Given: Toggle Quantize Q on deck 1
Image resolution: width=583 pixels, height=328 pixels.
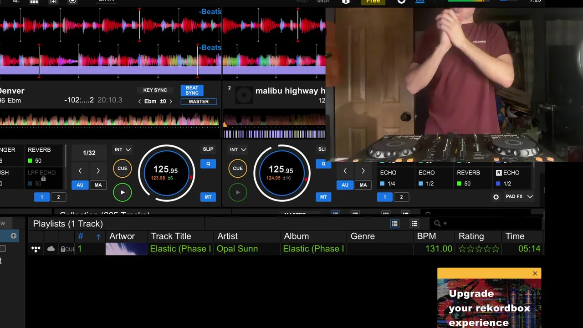Looking at the screenshot, I should click(208, 164).
